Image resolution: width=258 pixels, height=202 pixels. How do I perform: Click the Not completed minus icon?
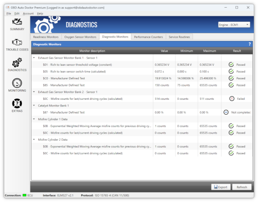[226, 112]
